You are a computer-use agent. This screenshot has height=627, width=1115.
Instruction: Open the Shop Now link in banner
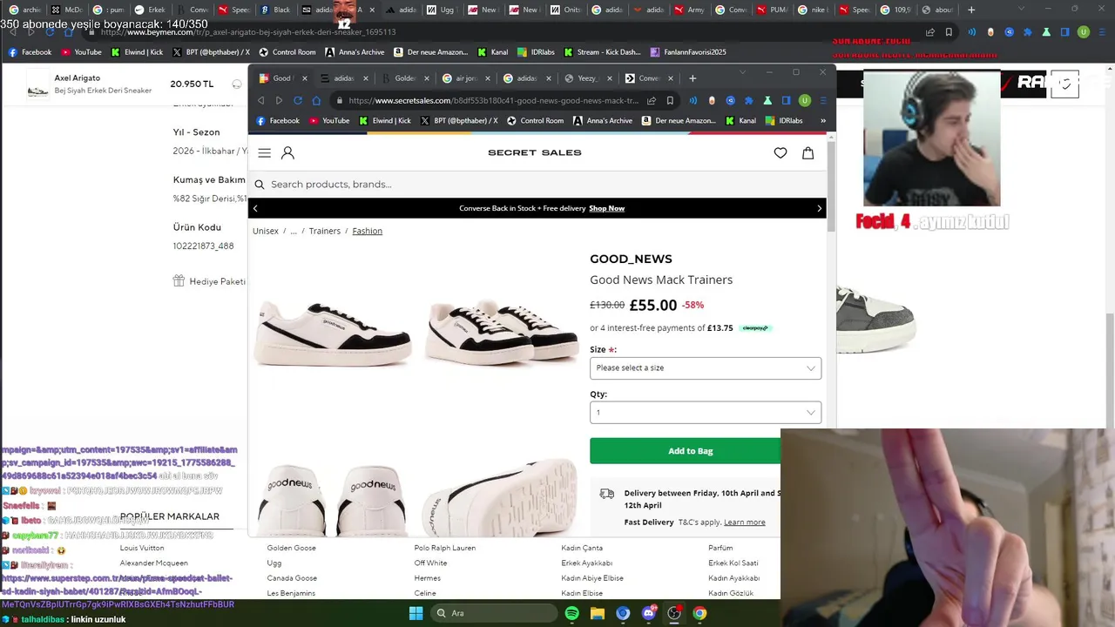[606, 208]
